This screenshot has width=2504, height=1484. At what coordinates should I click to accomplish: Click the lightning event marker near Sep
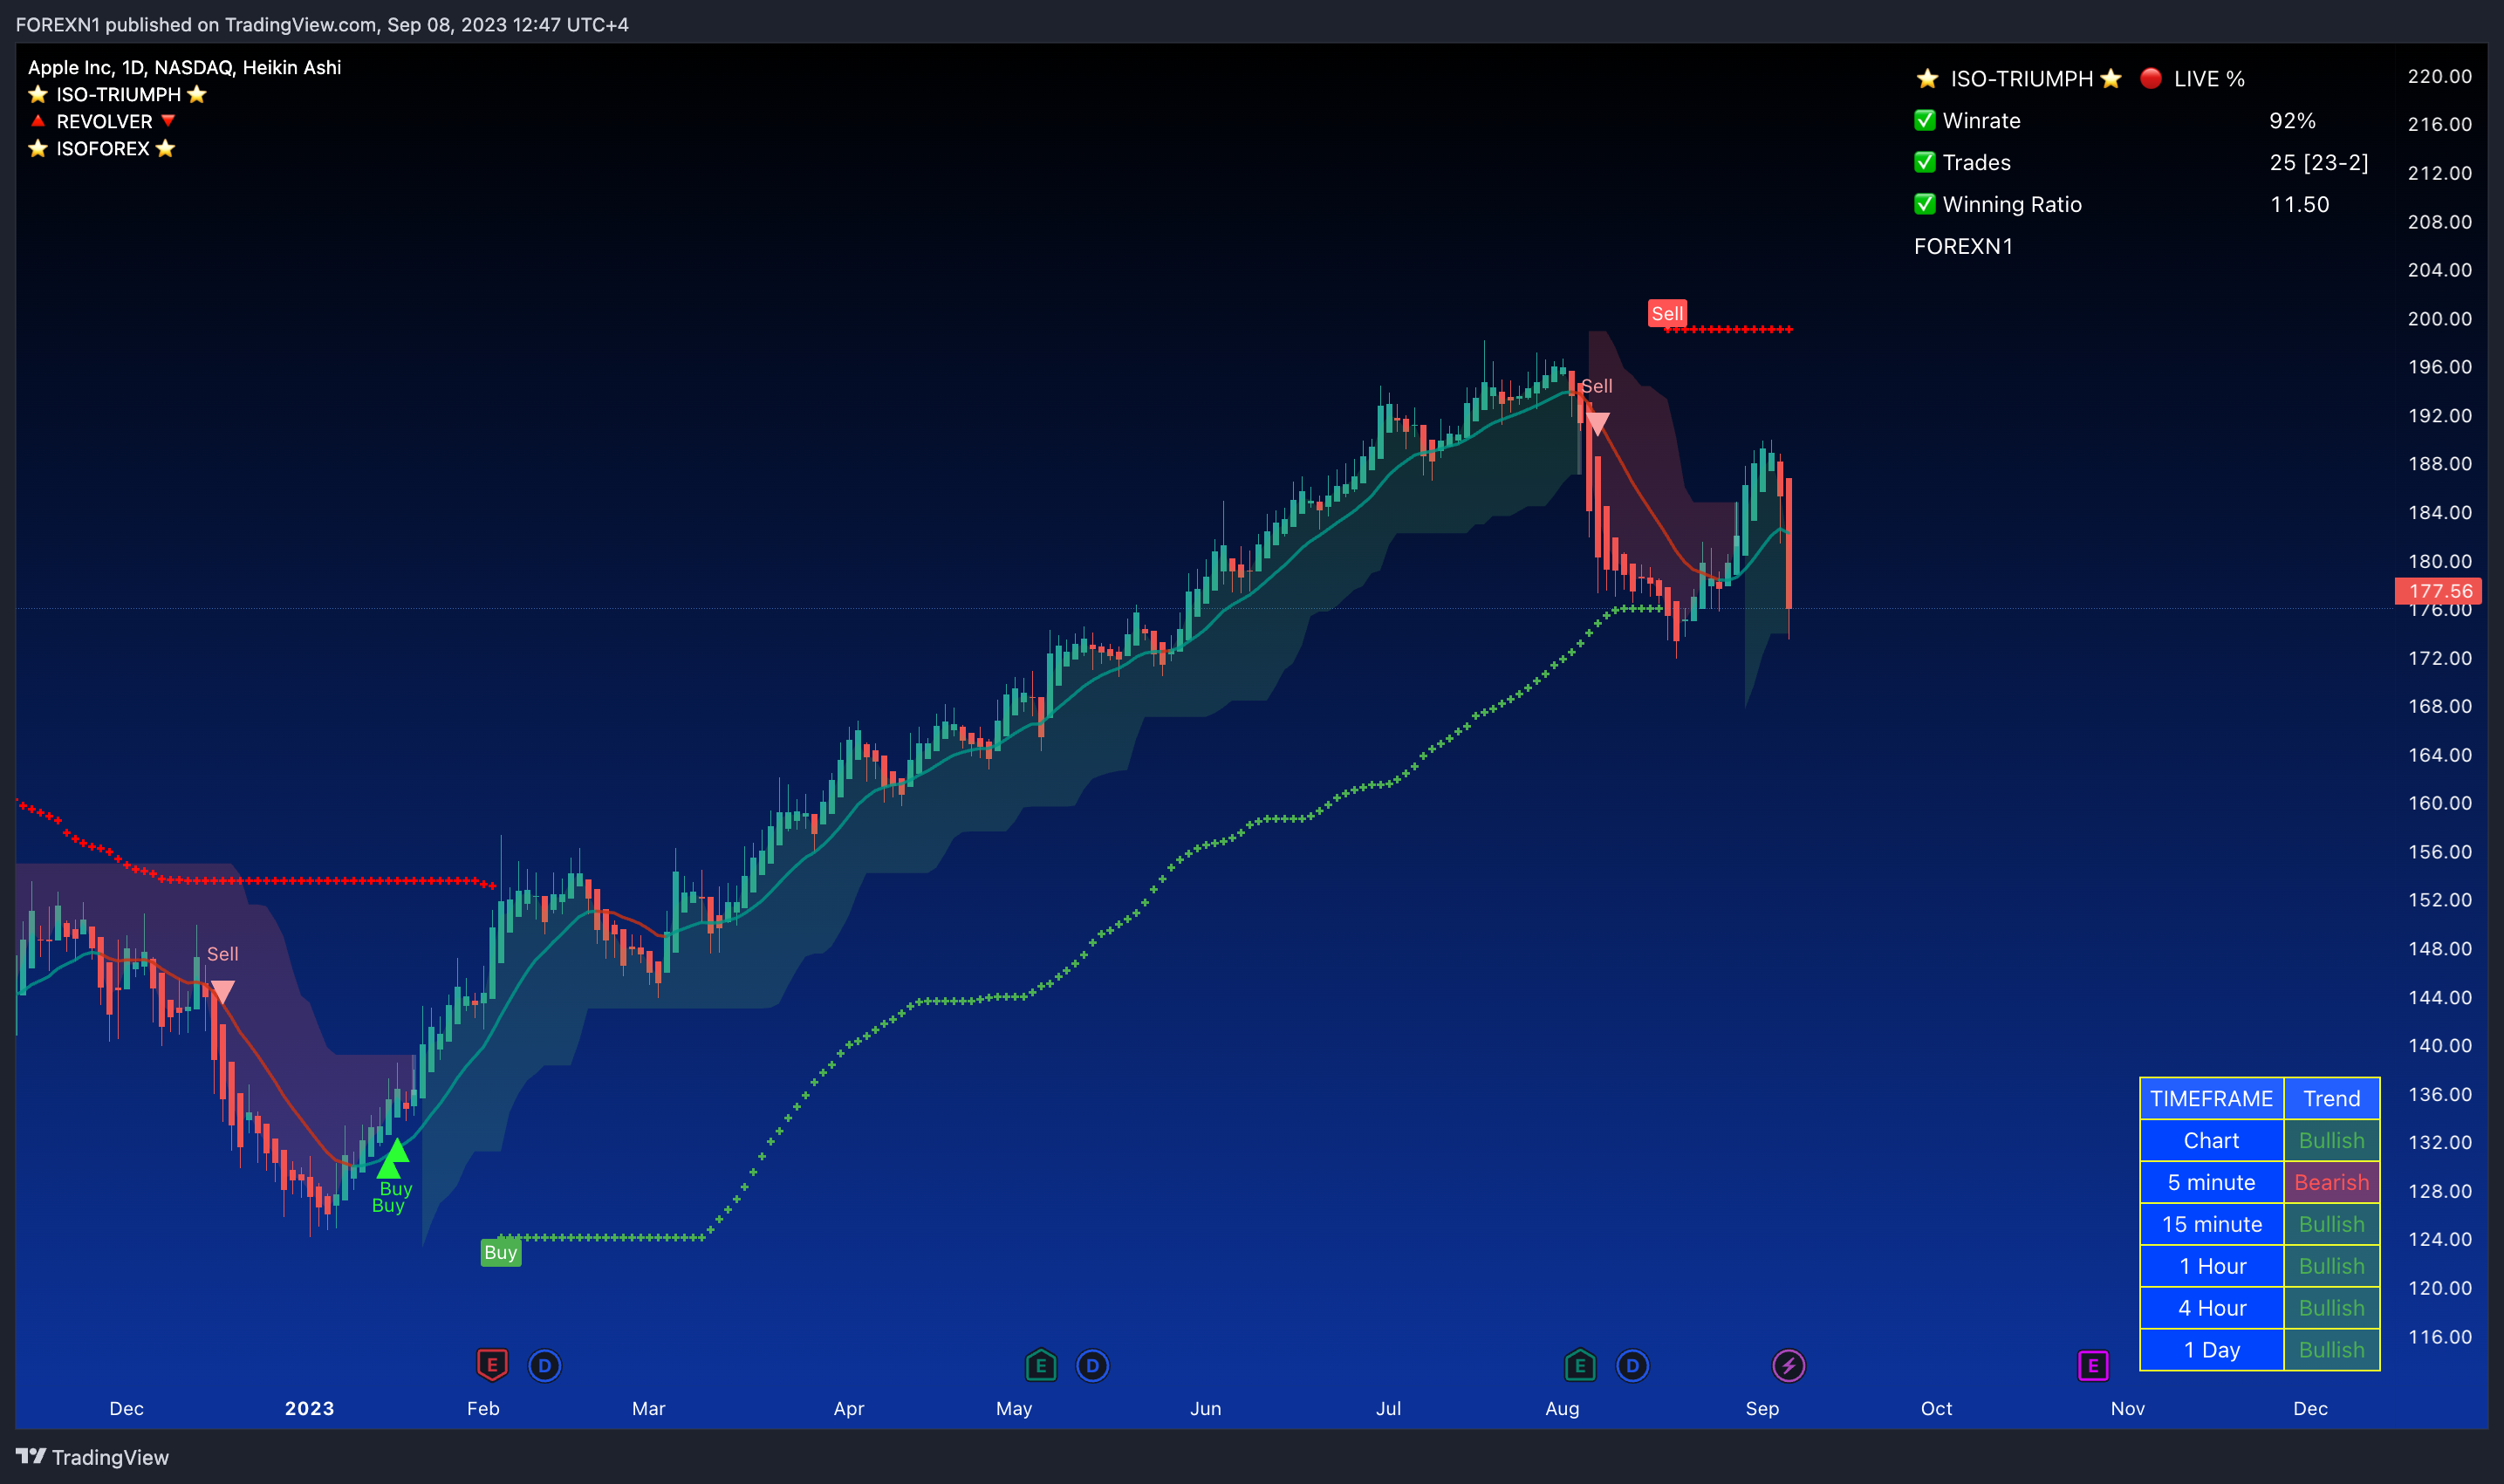[1788, 1366]
